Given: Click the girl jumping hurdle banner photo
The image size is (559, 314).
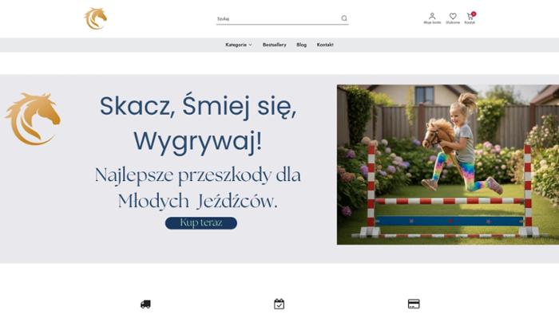Looking at the screenshot, I should 448,165.
